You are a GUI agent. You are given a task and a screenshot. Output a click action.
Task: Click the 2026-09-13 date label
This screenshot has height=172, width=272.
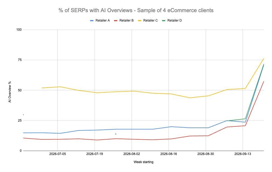243,154
